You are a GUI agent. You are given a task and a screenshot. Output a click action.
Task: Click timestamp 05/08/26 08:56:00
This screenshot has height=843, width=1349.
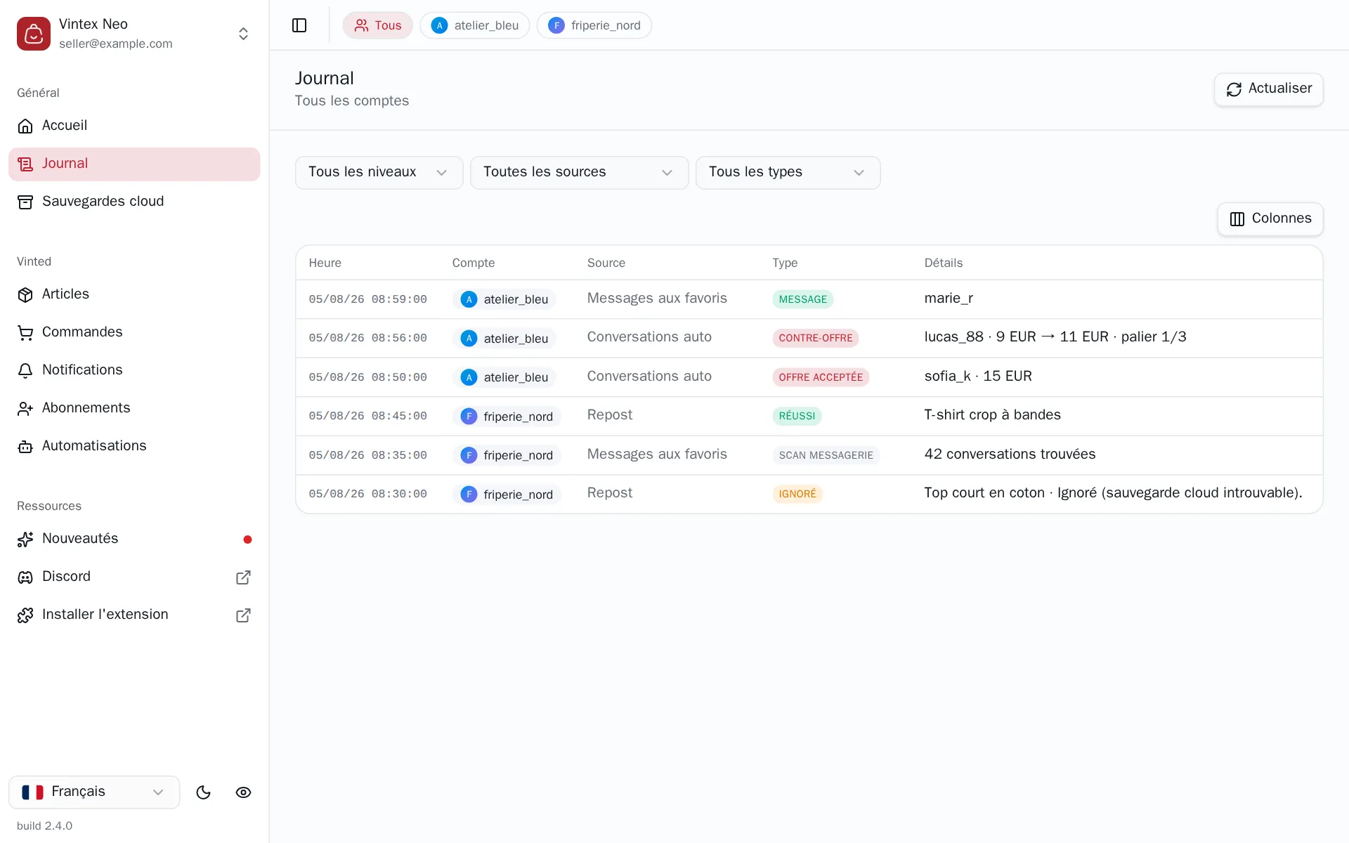click(x=367, y=338)
